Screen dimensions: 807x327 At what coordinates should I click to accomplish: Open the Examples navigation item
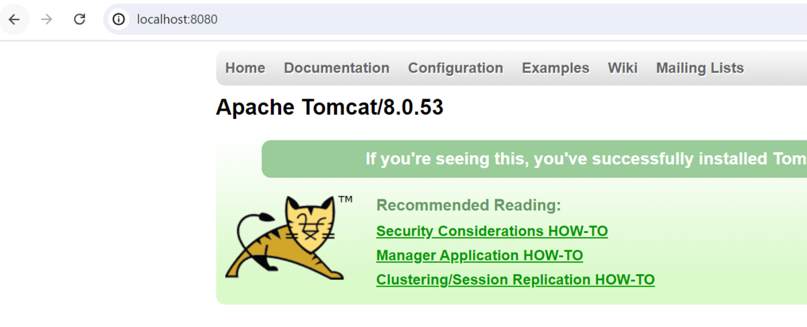point(555,68)
